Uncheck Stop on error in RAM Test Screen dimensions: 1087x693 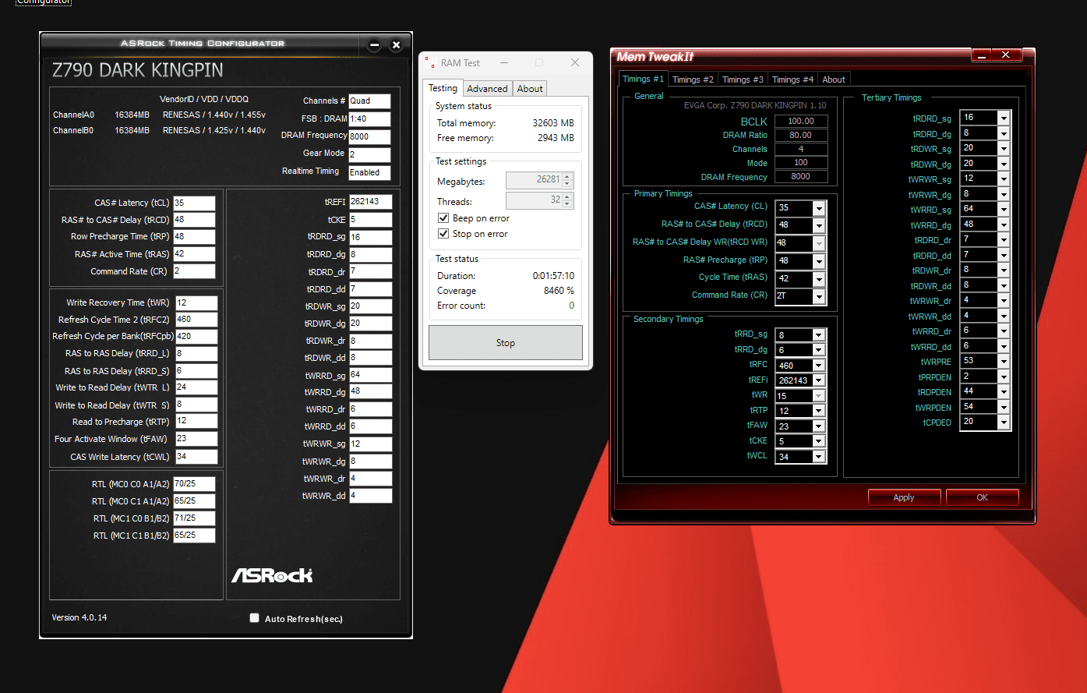(x=443, y=234)
